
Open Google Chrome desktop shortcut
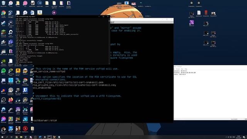3,14
